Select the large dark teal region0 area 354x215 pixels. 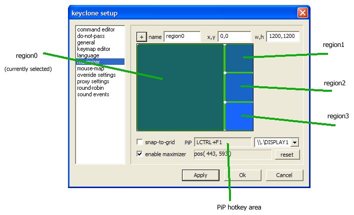(x=180, y=87)
